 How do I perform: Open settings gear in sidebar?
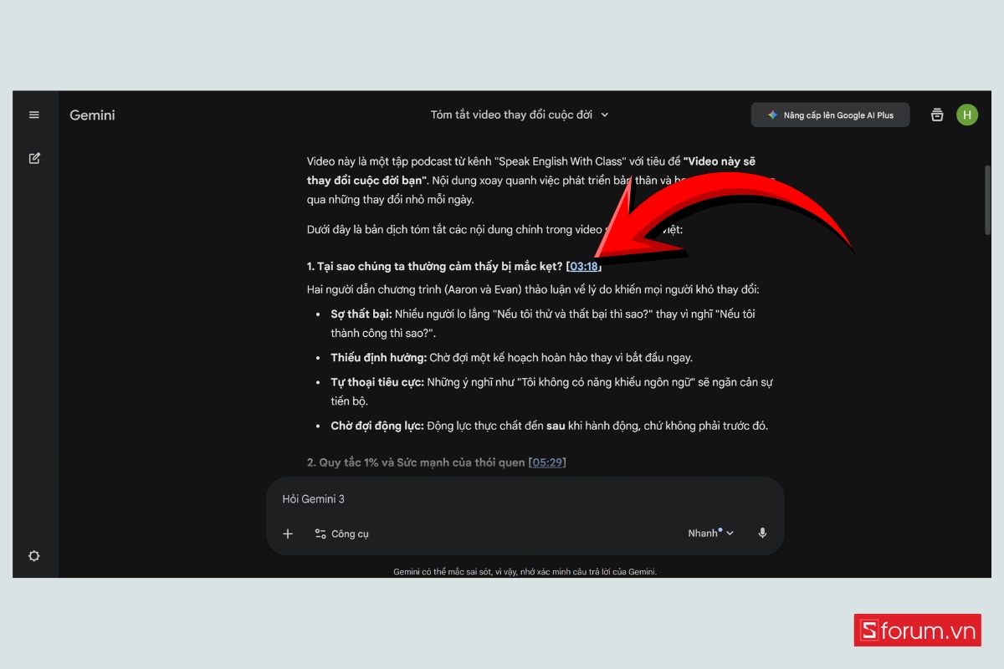34,556
